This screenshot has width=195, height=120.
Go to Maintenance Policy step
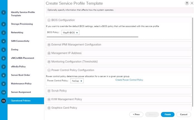[21, 84]
